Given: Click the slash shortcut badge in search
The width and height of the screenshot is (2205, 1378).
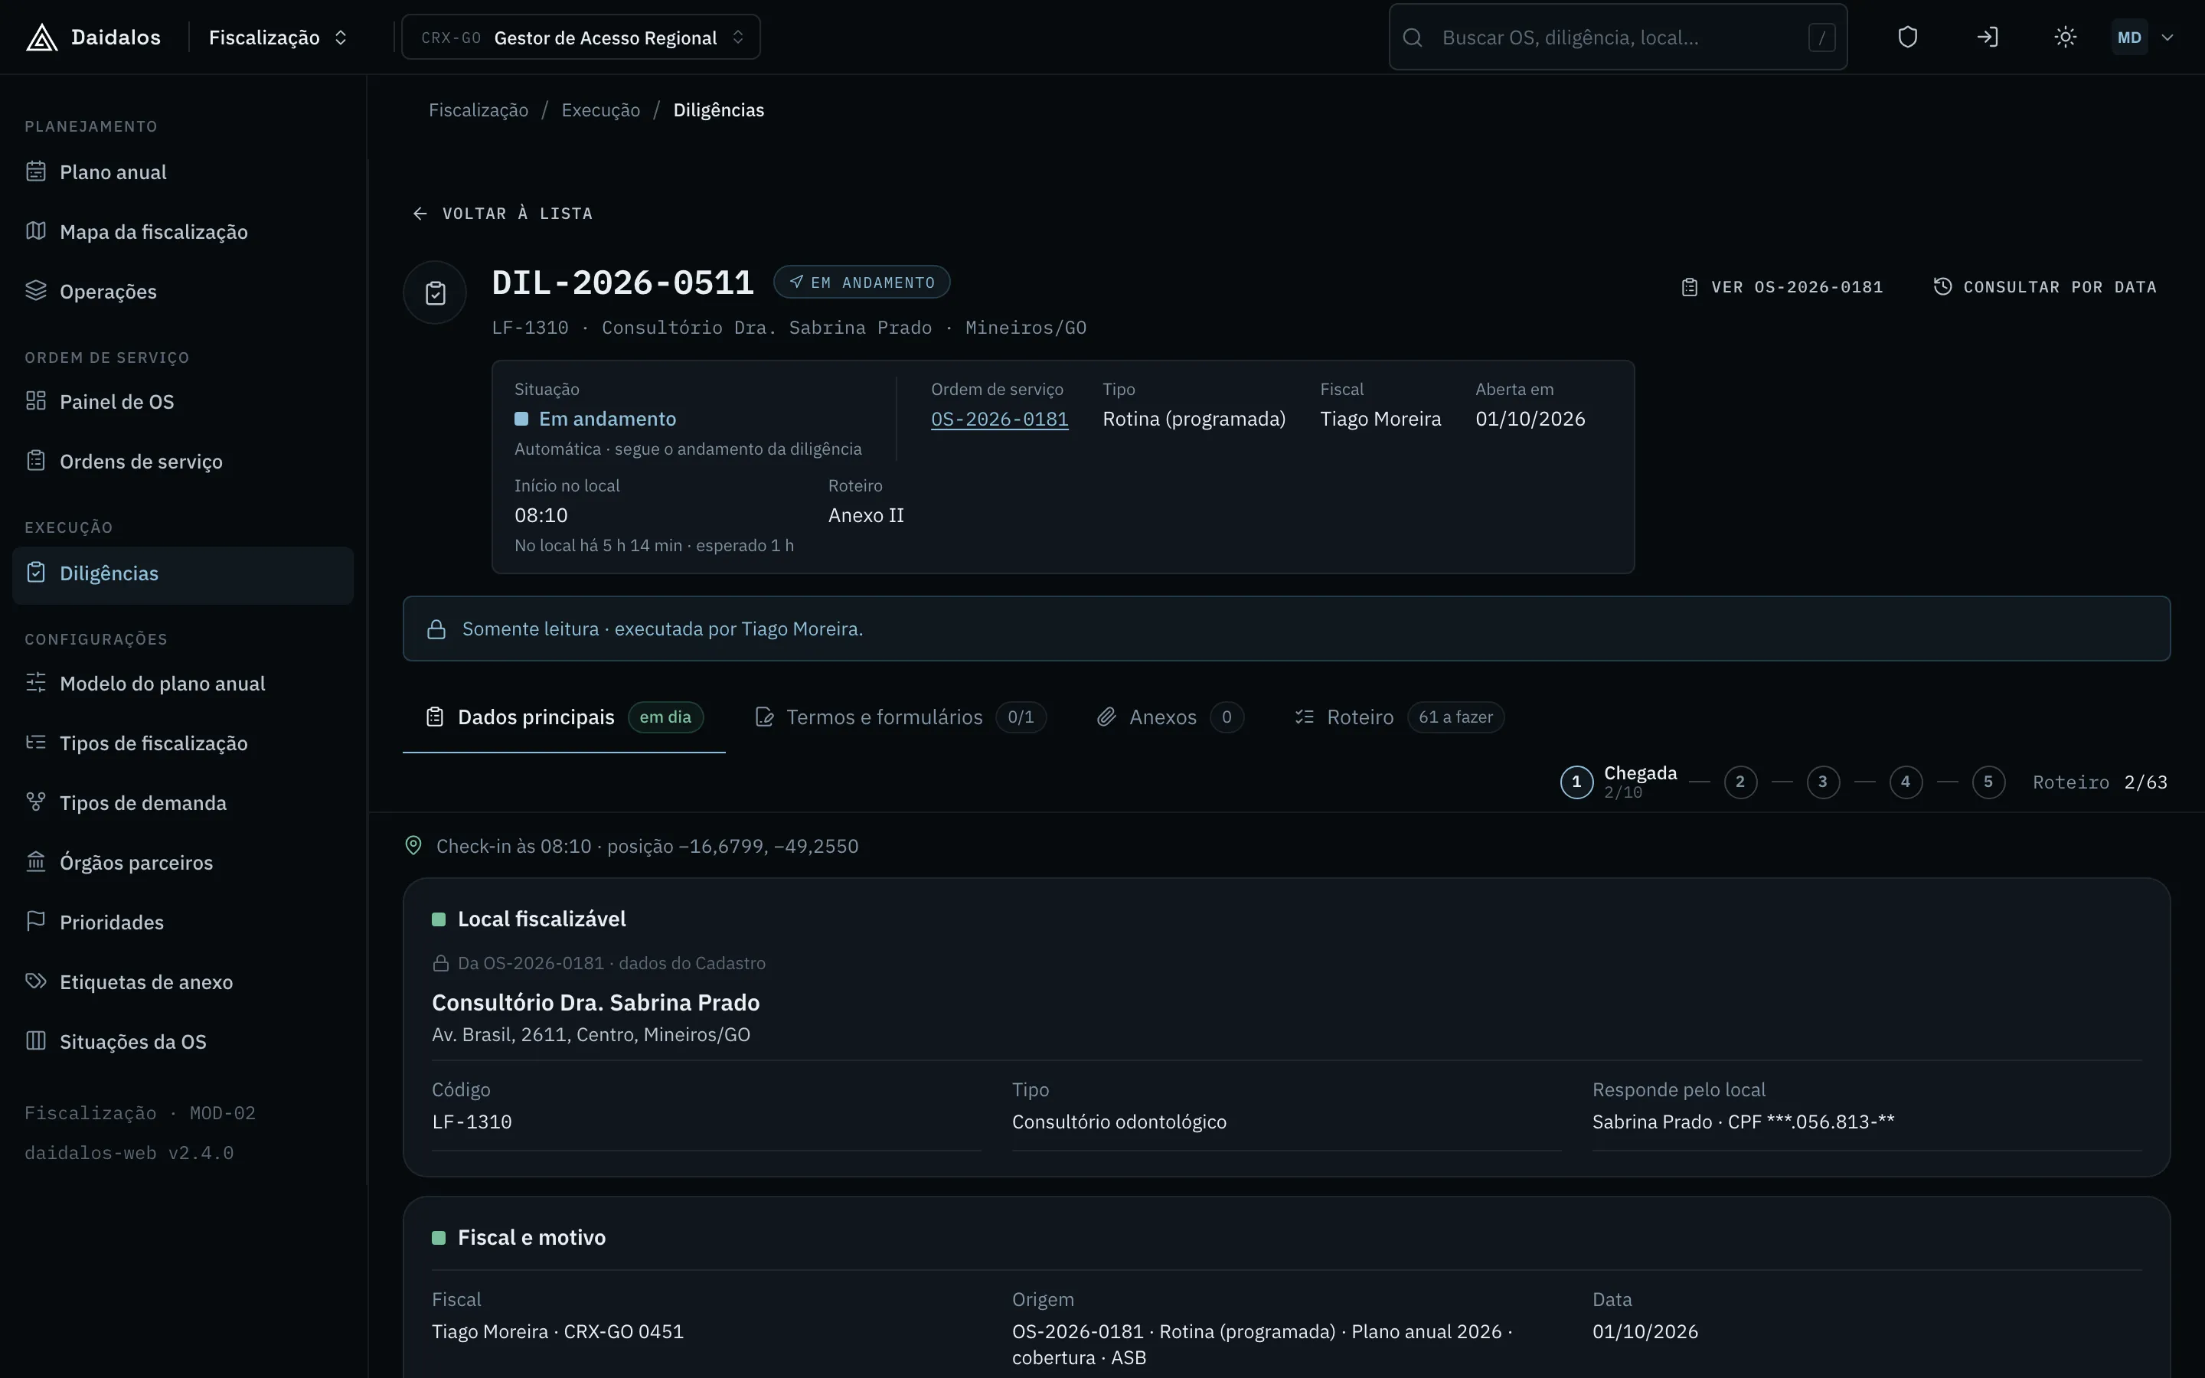Looking at the screenshot, I should (1821, 38).
